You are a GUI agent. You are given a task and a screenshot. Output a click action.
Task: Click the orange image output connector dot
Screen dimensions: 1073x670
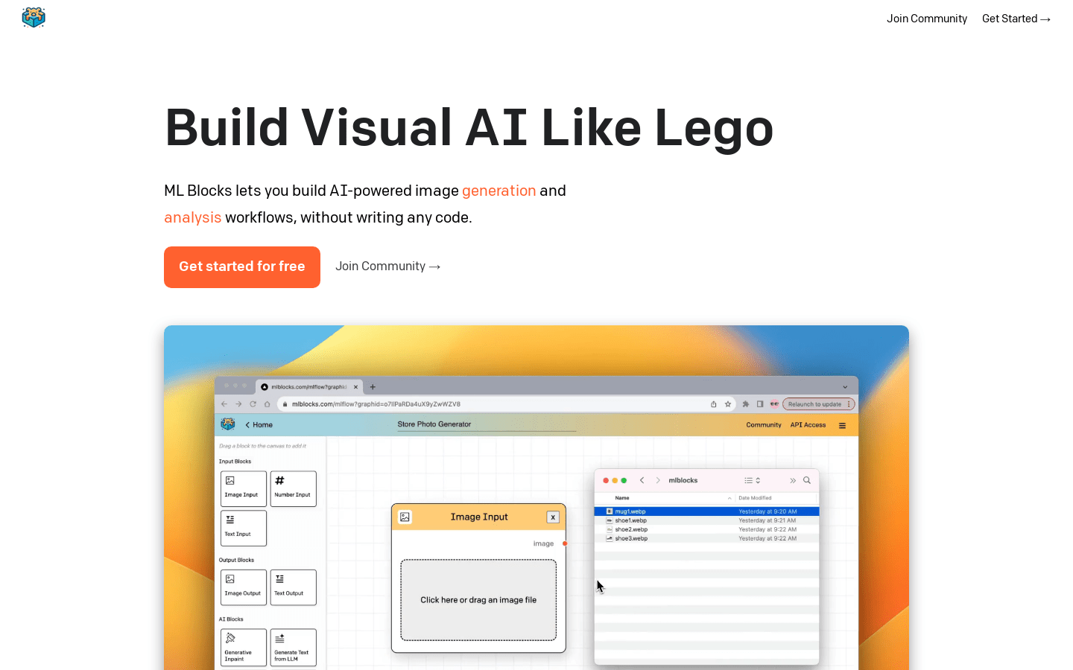[x=565, y=543]
